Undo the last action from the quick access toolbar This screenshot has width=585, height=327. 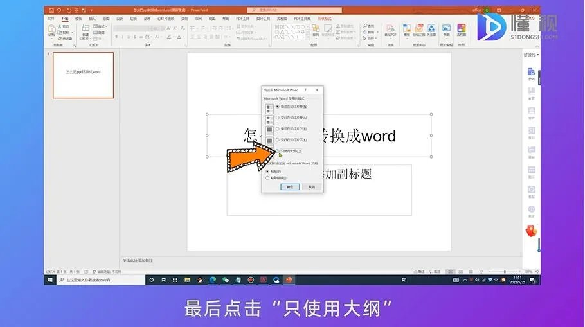(59, 10)
